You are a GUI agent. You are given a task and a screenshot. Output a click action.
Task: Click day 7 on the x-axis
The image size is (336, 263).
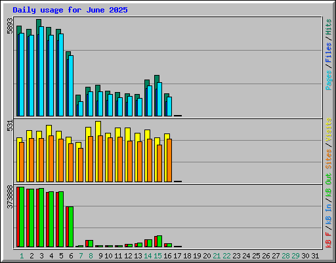point(81,256)
